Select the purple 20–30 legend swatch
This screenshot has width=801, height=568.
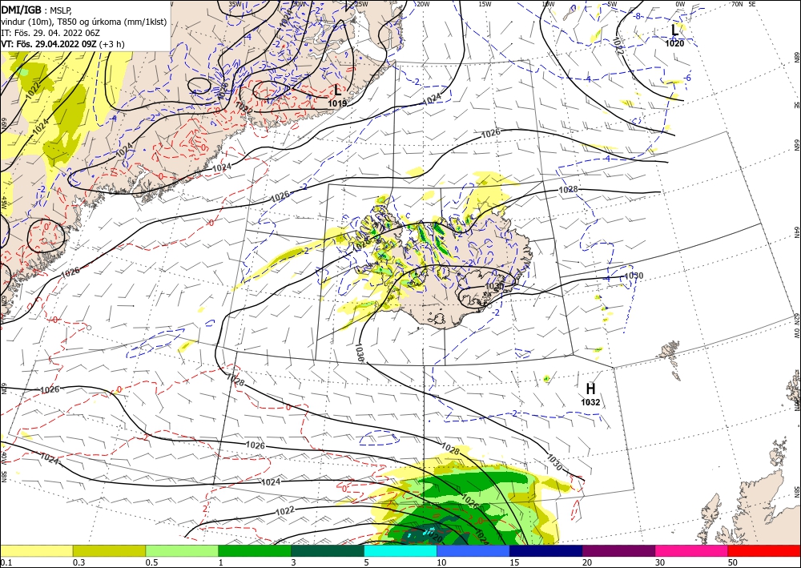coord(618,550)
